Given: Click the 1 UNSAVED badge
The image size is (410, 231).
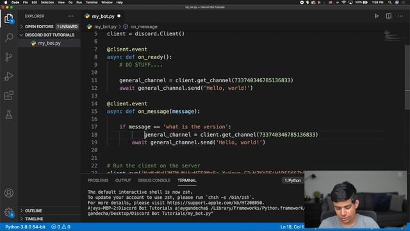Looking at the screenshot, I should point(67,27).
